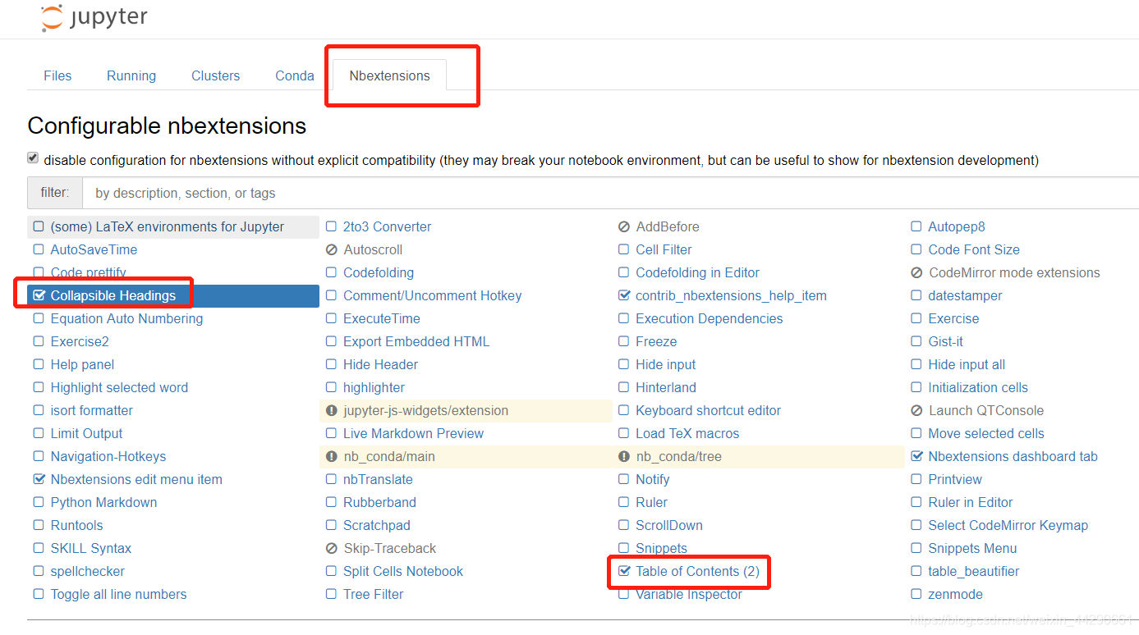The height and width of the screenshot is (635, 1139).
Task: Open the Scratchpad extension entry
Action: pyautogui.click(x=376, y=525)
